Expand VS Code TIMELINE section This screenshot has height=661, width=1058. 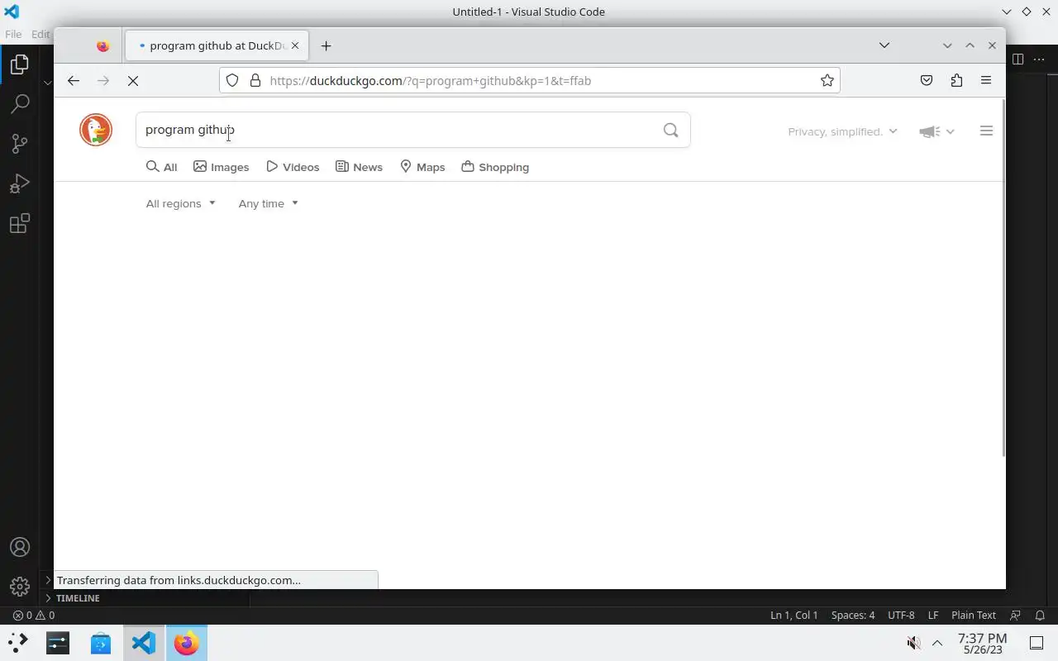pos(78,598)
